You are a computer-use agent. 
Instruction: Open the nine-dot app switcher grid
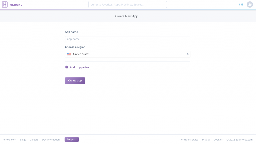coord(241,5)
